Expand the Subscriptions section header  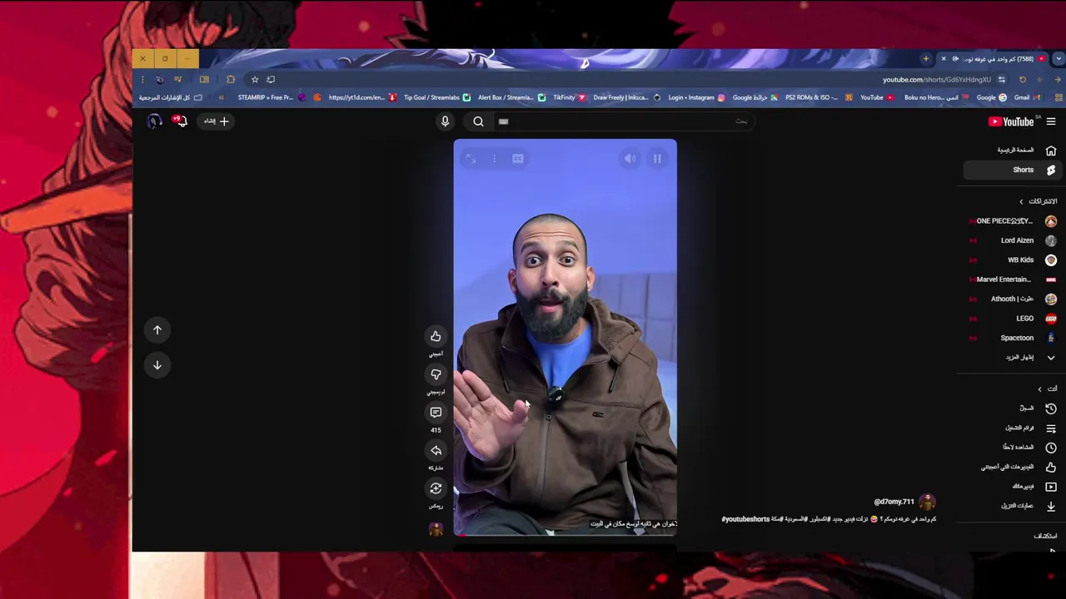point(1039,201)
